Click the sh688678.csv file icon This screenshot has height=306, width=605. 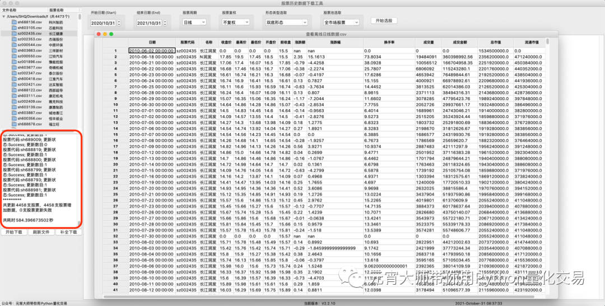click(14, 124)
